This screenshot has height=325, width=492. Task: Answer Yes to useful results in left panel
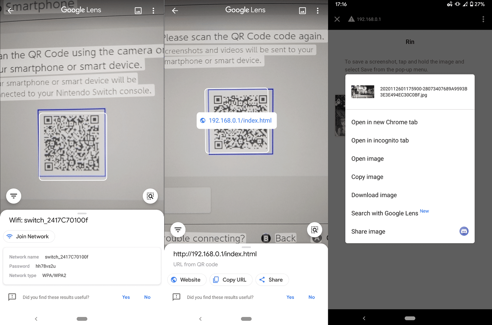coord(126,297)
